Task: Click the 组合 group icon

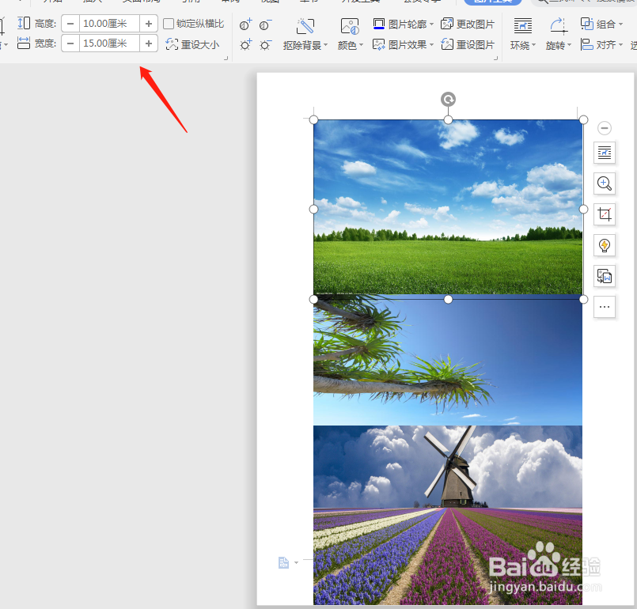Action: [587, 24]
